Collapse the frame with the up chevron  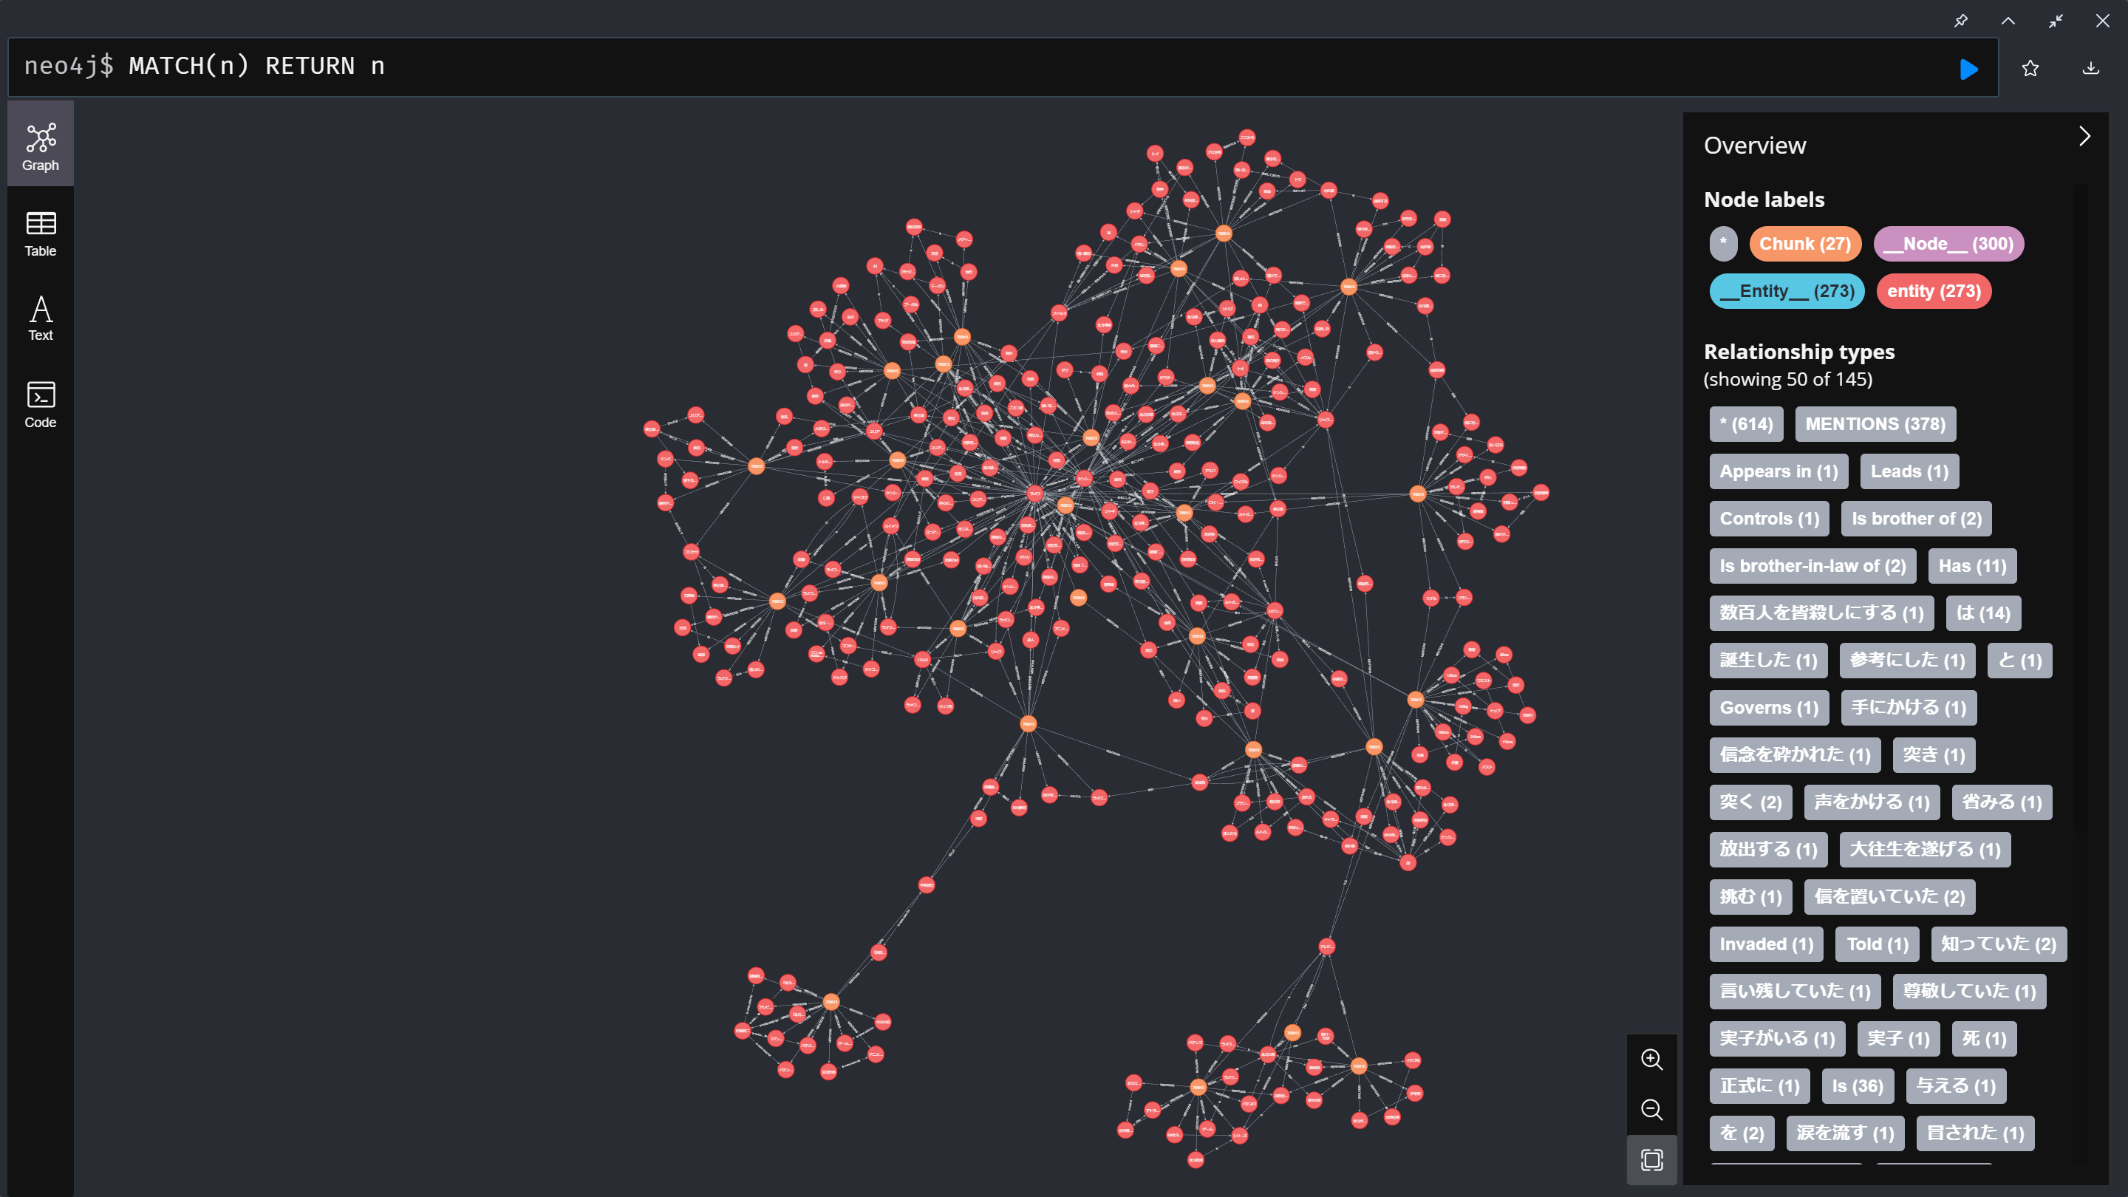(x=2008, y=21)
